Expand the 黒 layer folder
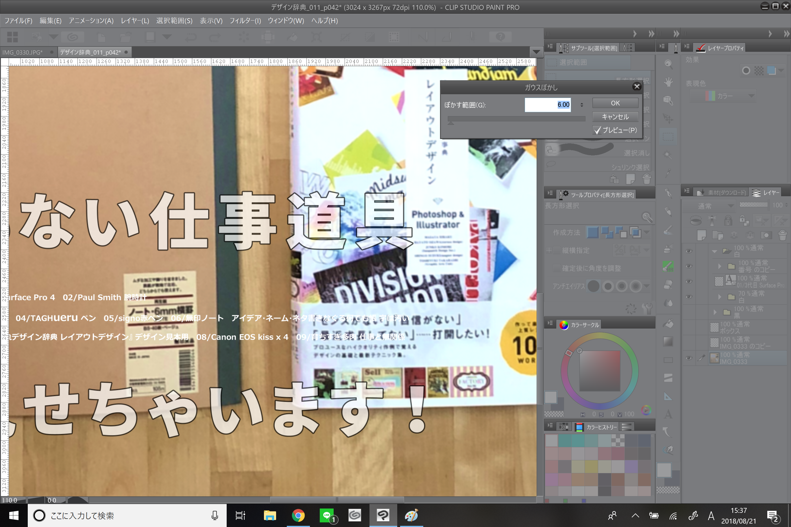The width and height of the screenshot is (791, 527). point(715,312)
